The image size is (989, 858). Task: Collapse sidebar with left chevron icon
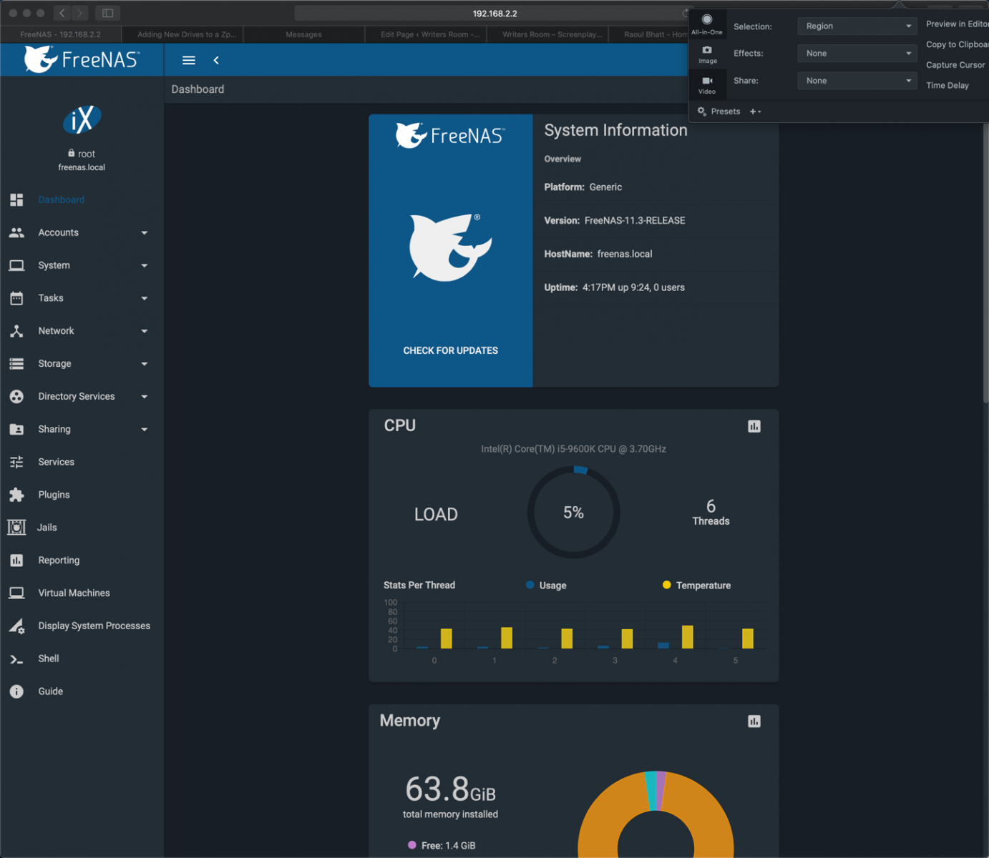(x=216, y=61)
